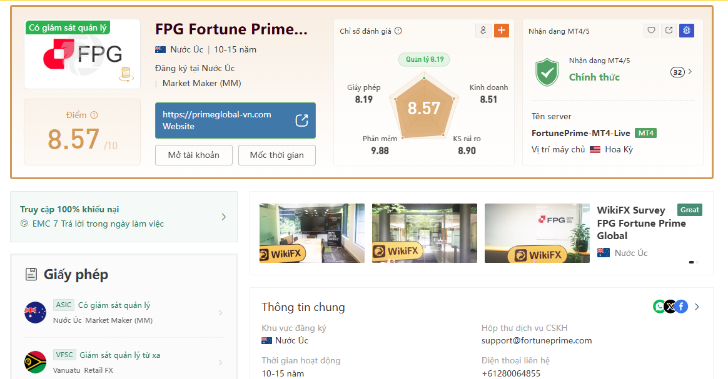Expand the VFSC license row

pyautogui.click(x=123, y=362)
